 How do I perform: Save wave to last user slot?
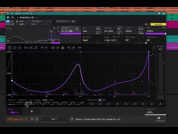tap(161, 103)
